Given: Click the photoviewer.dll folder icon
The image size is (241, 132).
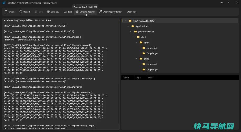Looking at the screenshot, I should pos(136,32).
